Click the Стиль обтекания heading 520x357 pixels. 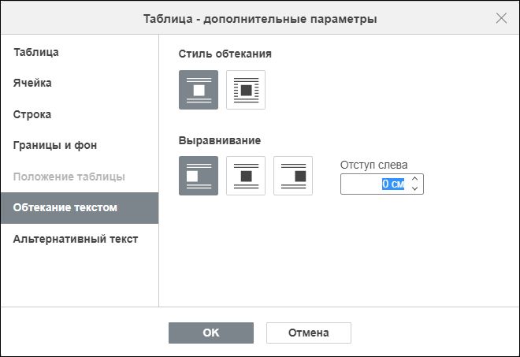[225, 54]
